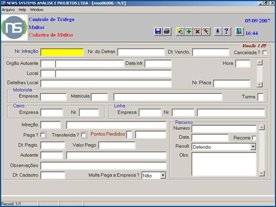The image size is (276, 207).
Task: Click the Recurso Obs. text area
Action: (x=224, y=164)
